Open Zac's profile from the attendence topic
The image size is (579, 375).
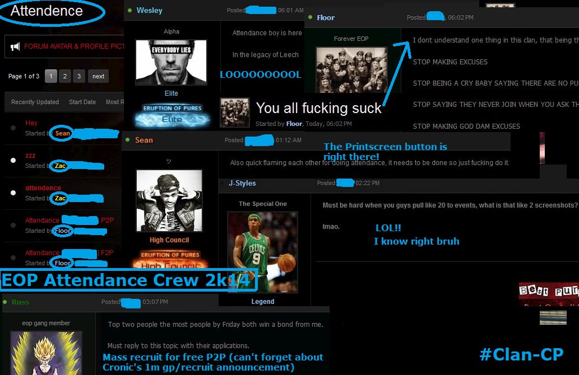pos(60,198)
